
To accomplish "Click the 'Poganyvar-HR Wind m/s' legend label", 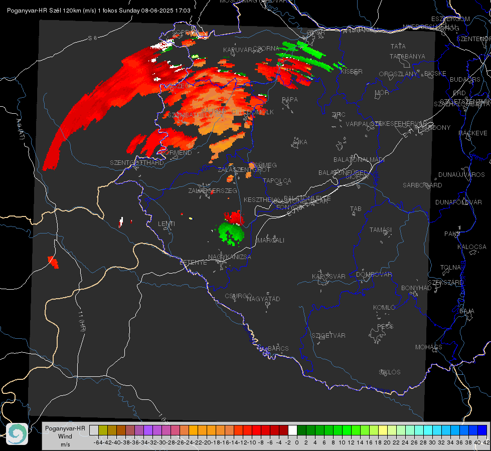I will click(x=65, y=436).
